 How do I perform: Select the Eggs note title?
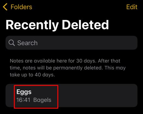[24, 92]
